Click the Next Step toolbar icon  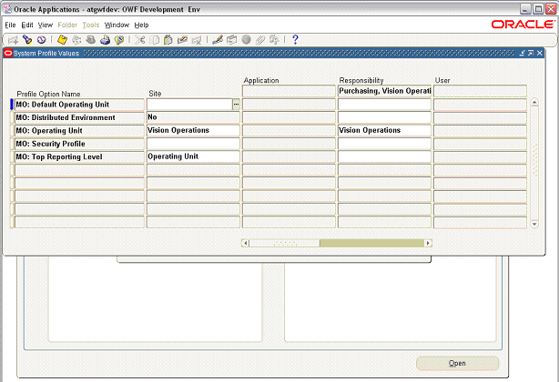click(x=76, y=40)
